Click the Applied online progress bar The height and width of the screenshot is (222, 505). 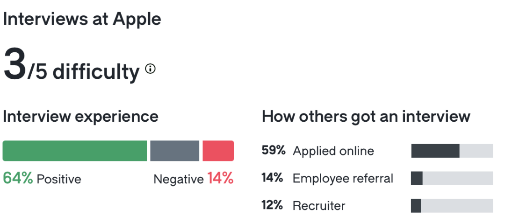452,151
